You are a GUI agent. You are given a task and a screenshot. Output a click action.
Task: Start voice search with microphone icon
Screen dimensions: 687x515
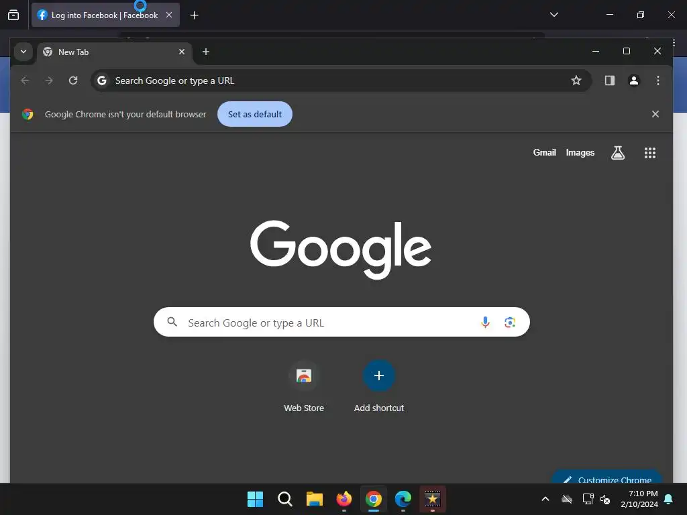pos(485,323)
